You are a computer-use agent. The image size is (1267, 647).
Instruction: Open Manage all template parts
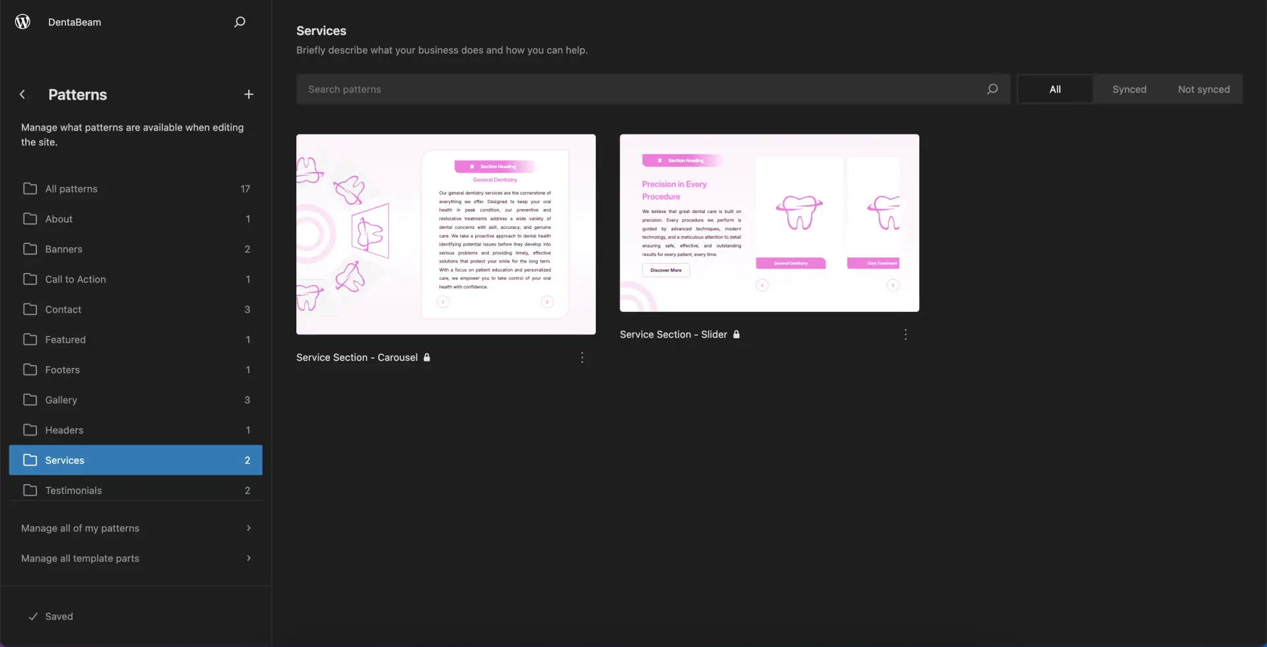136,559
